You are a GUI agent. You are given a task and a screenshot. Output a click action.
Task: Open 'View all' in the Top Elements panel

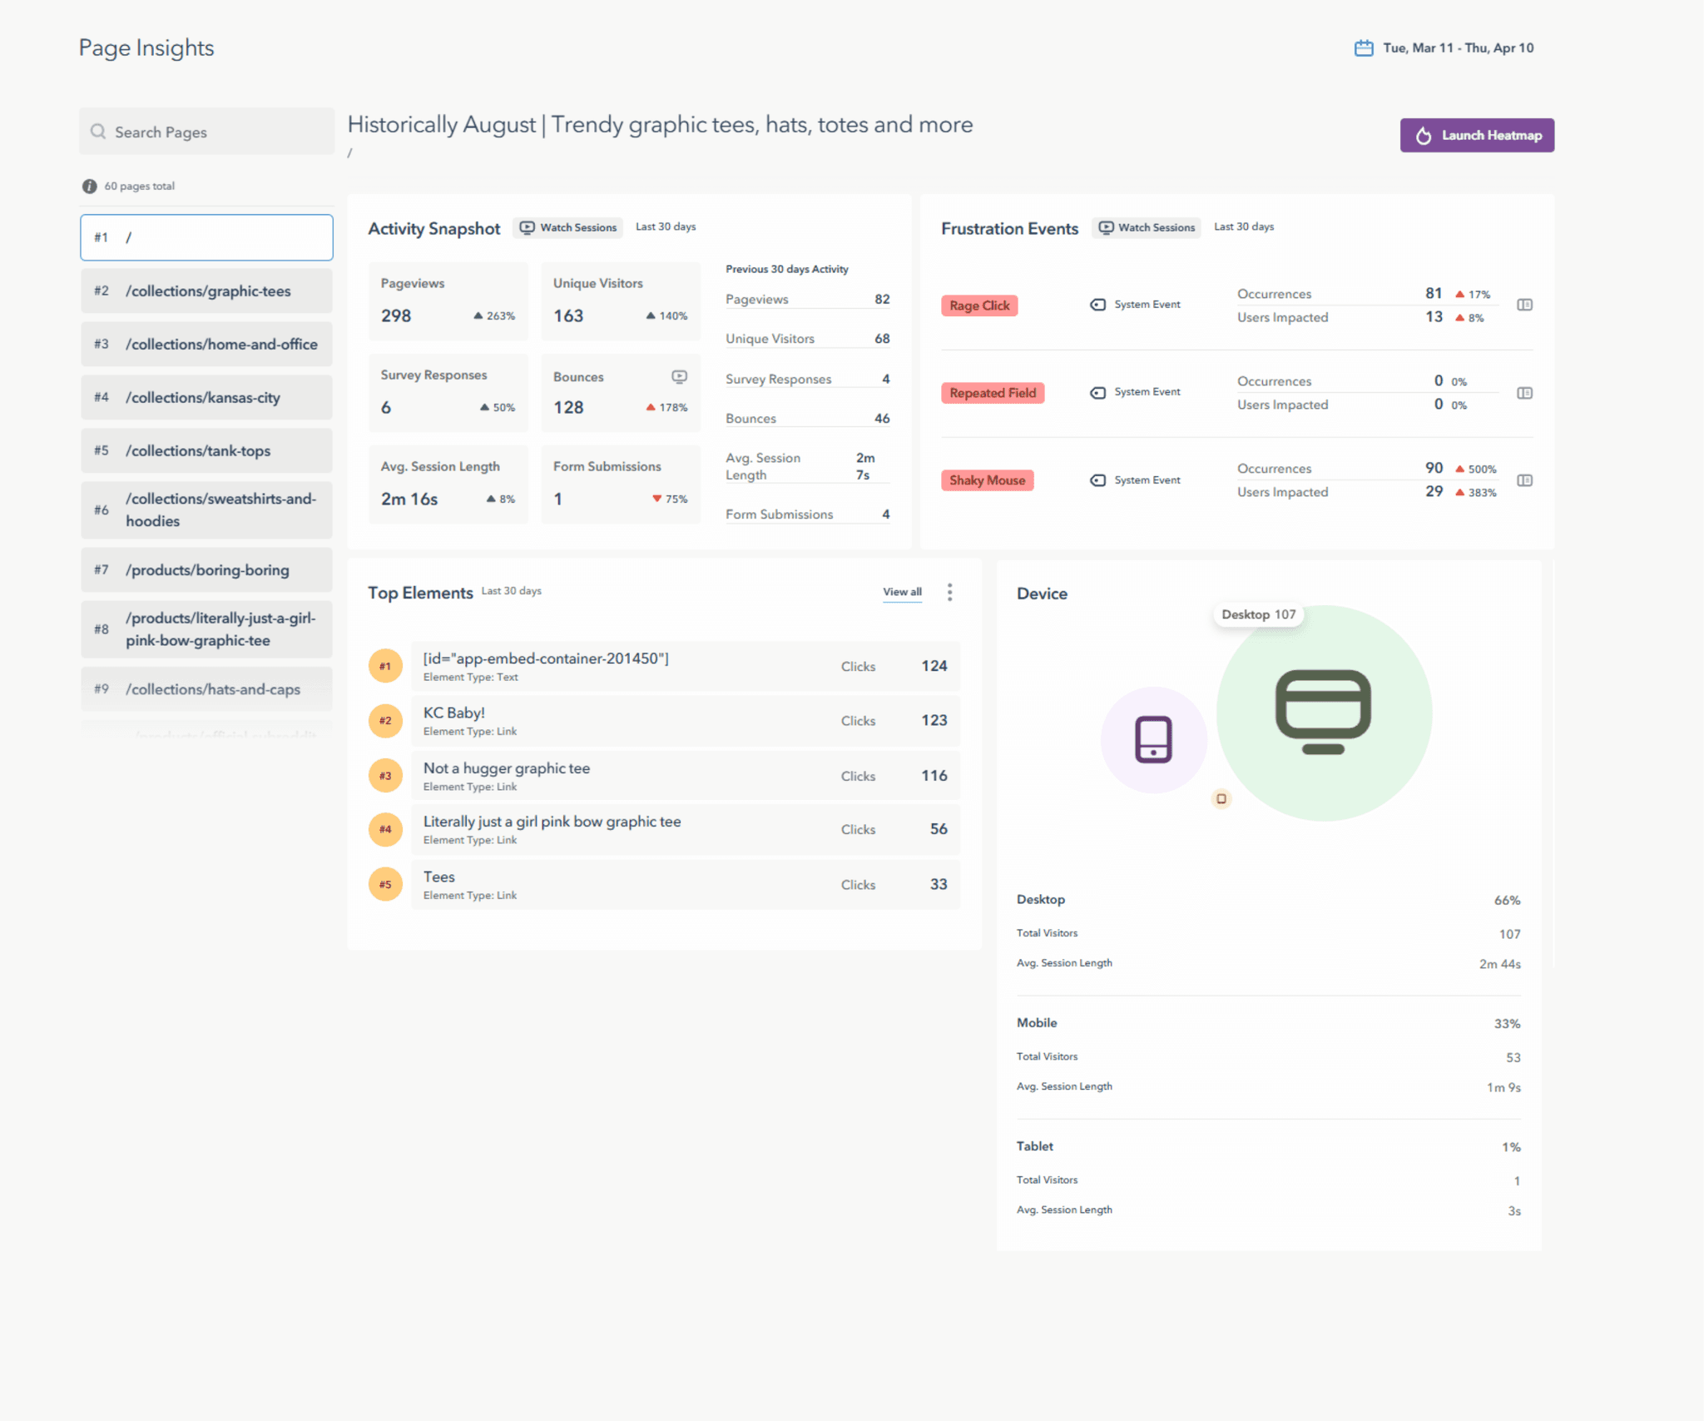(x=901, y=592)
